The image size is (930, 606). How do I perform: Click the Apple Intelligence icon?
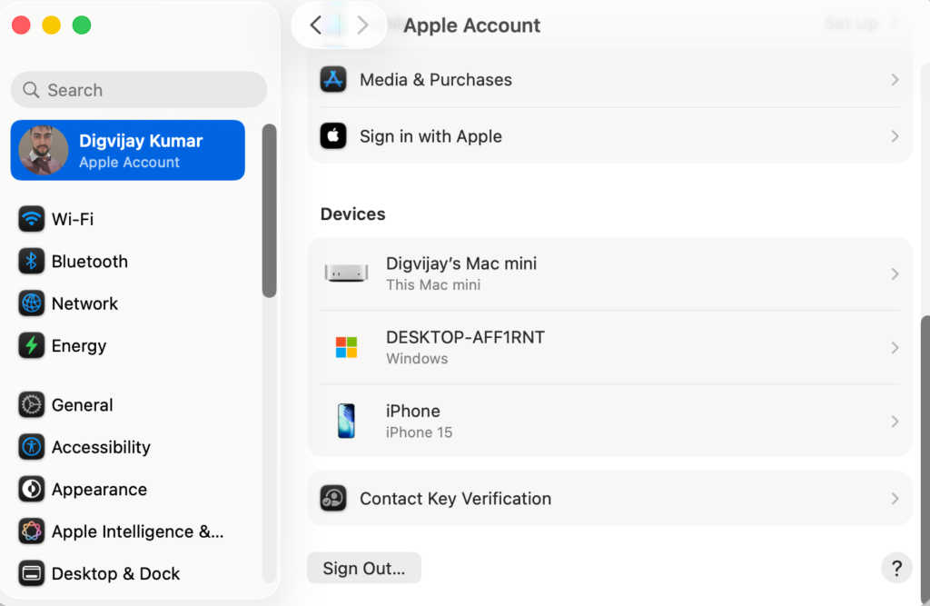32,531
